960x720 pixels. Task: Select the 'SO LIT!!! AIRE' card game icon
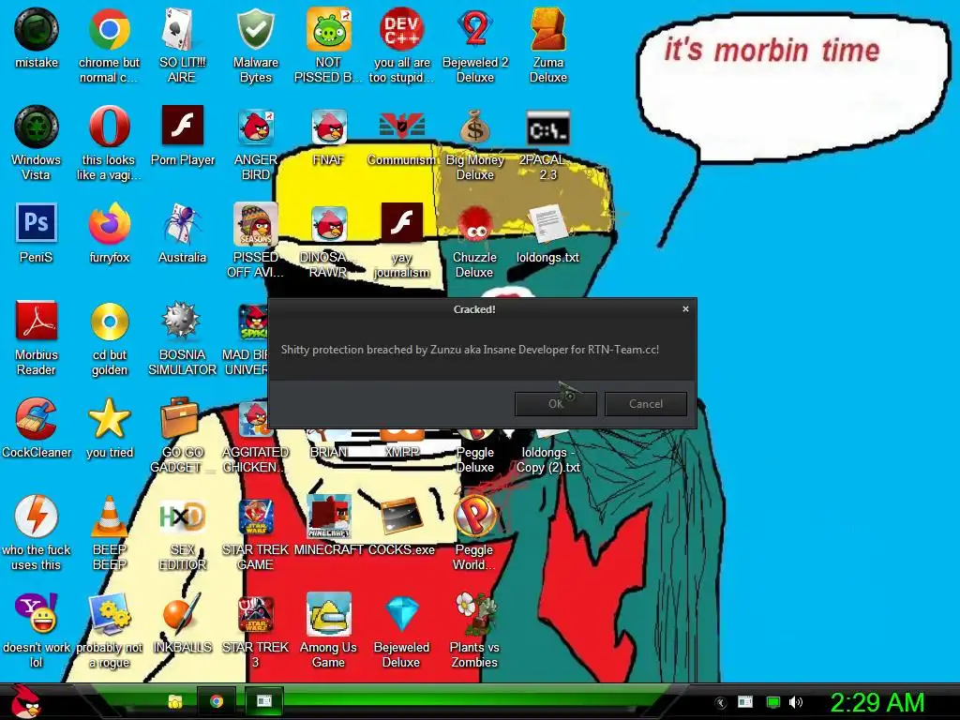click(x=182, y=29)
